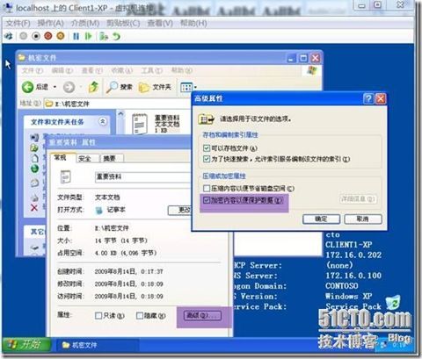
Task: Toggle the allow indexing service checkbox
Action: (x=207, y=159)
